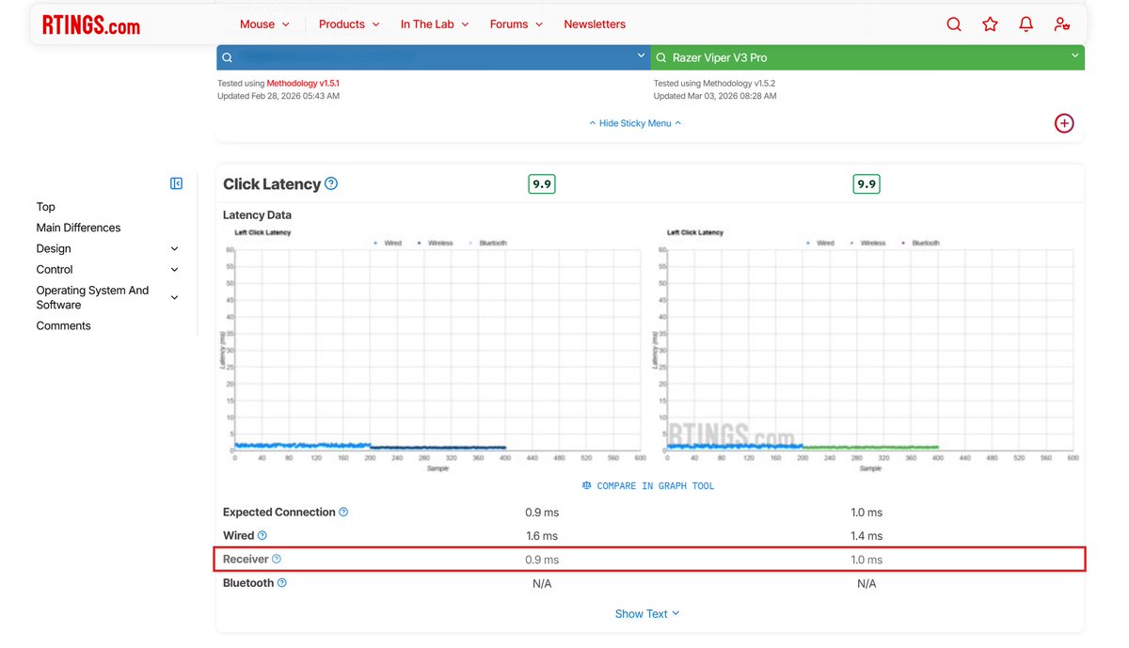Image resolution: width=1129 pixels, height=648 pixels.
Task: Open the user account icon
Action: coord(1062,24)
